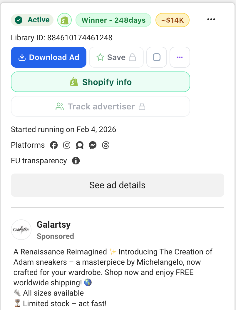Click the ~$14K estimate badge

point(173,20)
